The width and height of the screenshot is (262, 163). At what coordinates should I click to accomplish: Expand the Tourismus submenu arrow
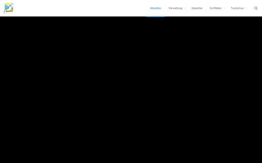(246, 8)
